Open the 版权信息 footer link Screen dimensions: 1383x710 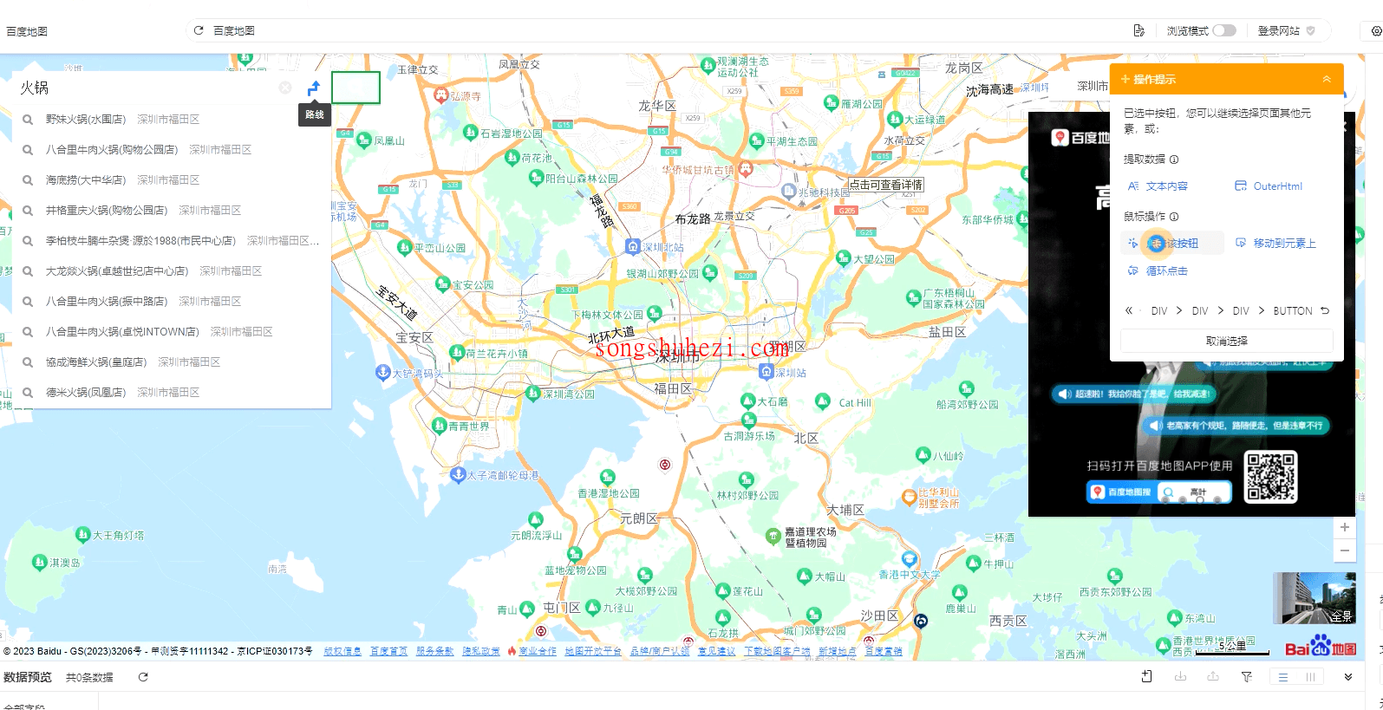pyautogui.click(x=342, y=651)
